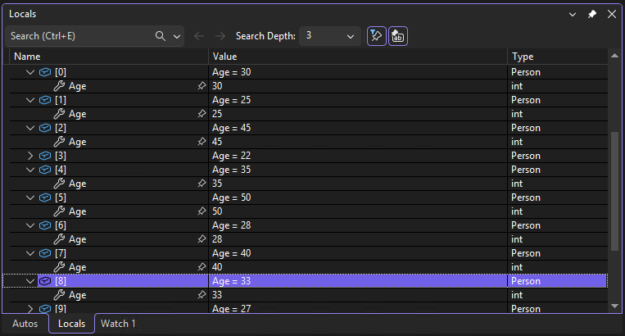Click the search magnifier icon

tap(161, 36)
